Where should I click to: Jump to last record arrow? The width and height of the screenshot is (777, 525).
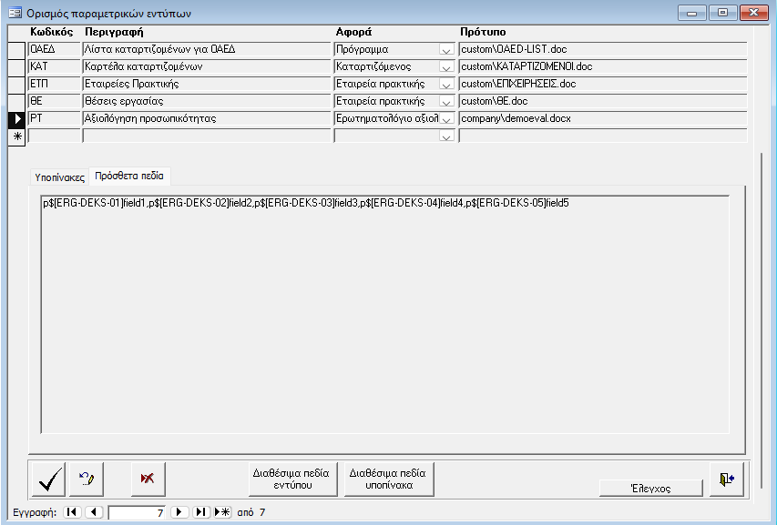coord(200,512)
